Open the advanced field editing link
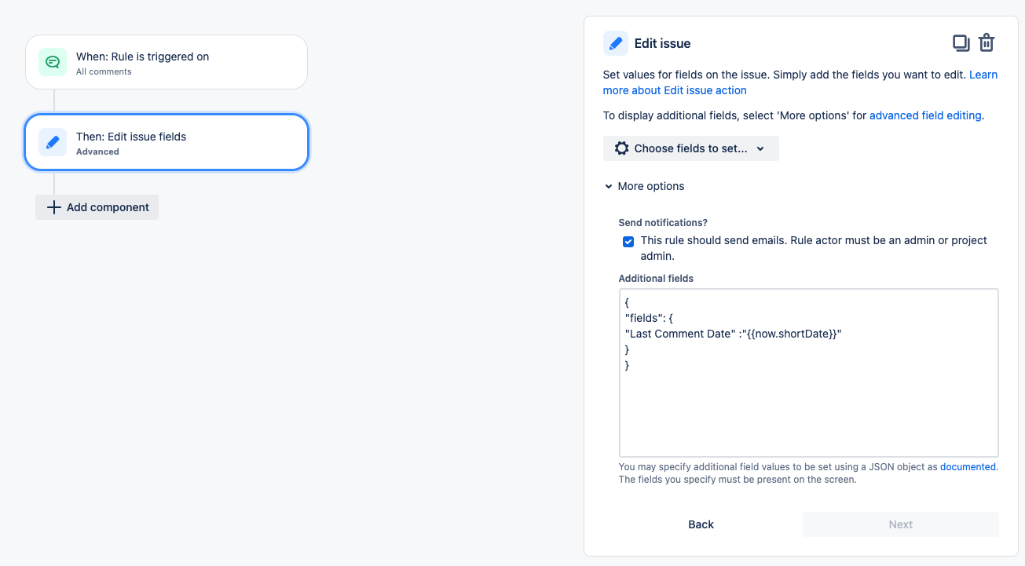The width and height of the screenshot is (1025, 566). click(925, 115)
